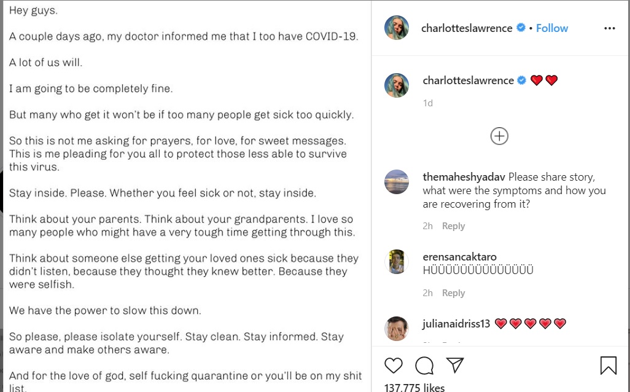
Task: Reply to themaheshyadav's comment
Action: coord(453,226)
